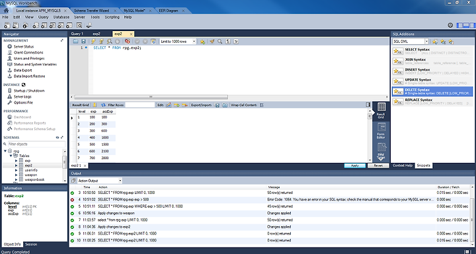Click the Data Export icon
The width and height of the screenshot is (476, 254).
[x=10, y=71]
